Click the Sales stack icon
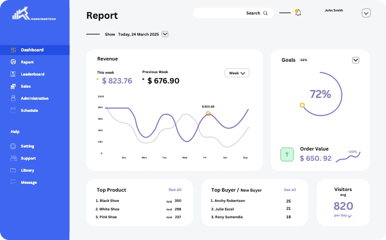This screenshot has width=386, height=240. point(13,86)
